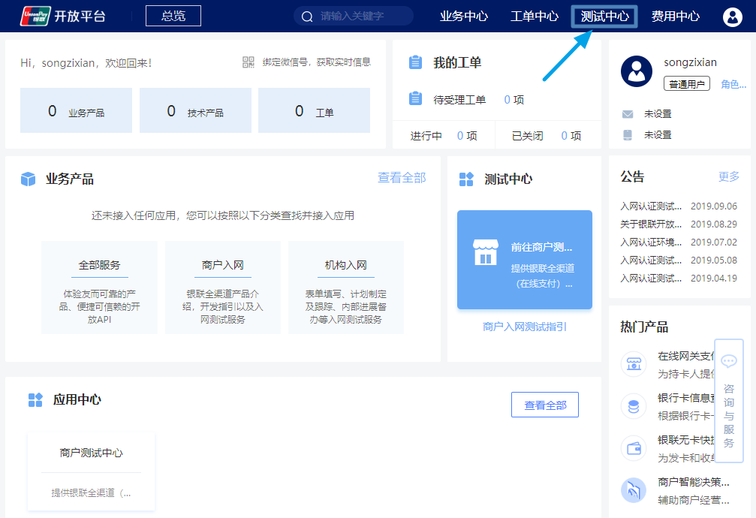
Task: Open 商户入网测试指引 link
Action: 525,327
